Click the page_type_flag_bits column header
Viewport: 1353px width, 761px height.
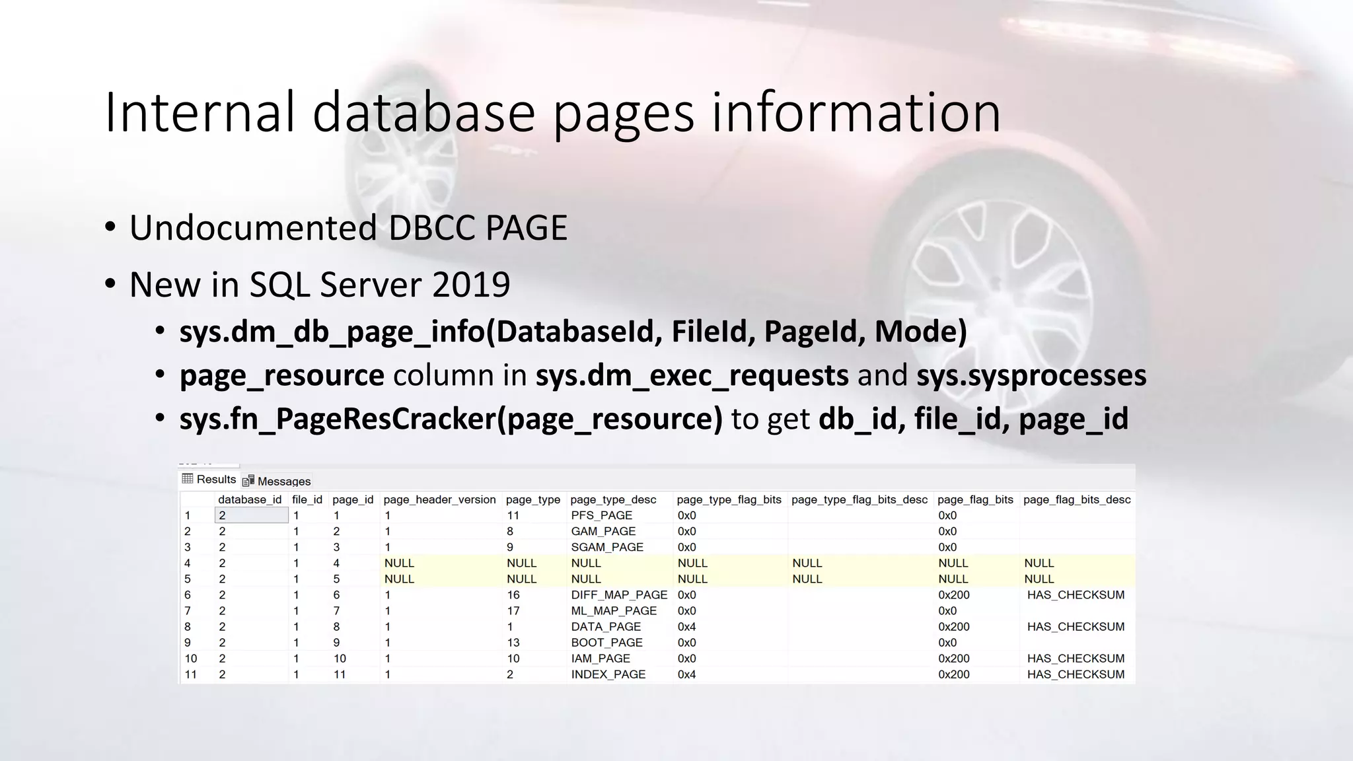point(729,500)
